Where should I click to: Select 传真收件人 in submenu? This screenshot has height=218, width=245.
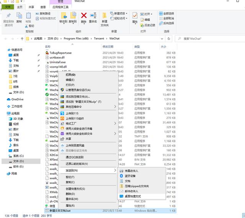coord(142,171)
